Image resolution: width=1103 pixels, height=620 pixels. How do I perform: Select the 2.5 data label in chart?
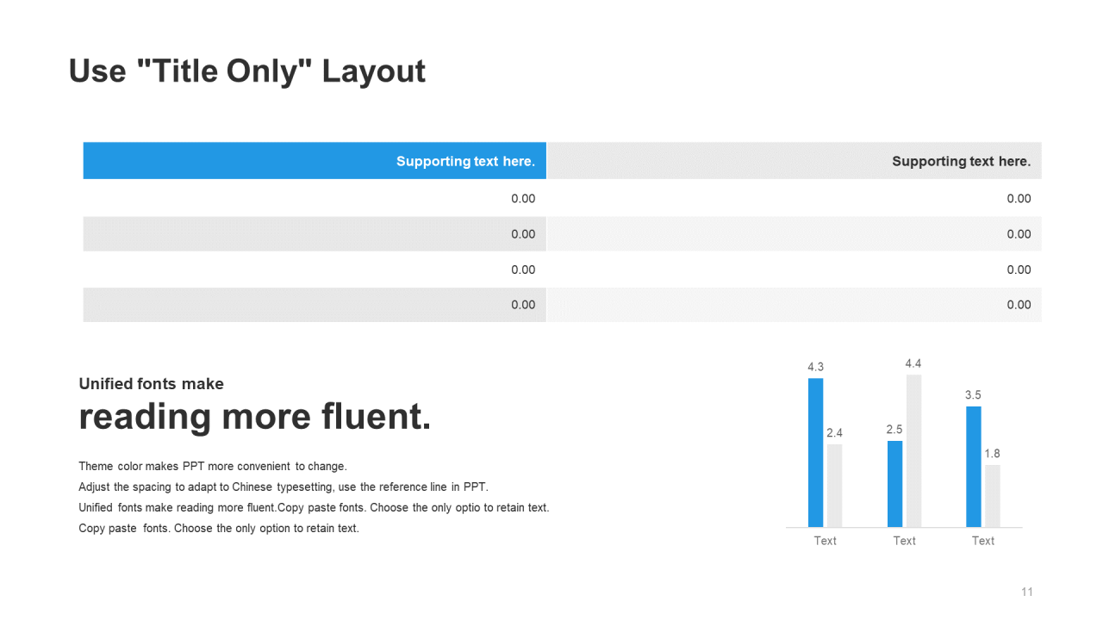pyautogui.click(x=894, y=429)
